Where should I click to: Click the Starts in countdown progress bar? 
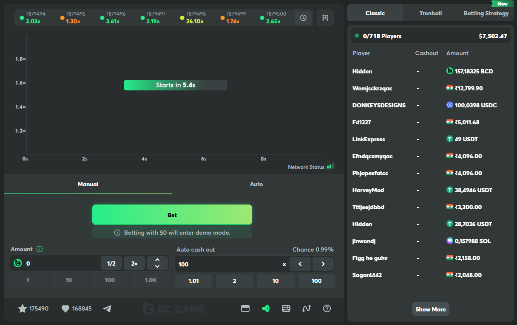175,85
